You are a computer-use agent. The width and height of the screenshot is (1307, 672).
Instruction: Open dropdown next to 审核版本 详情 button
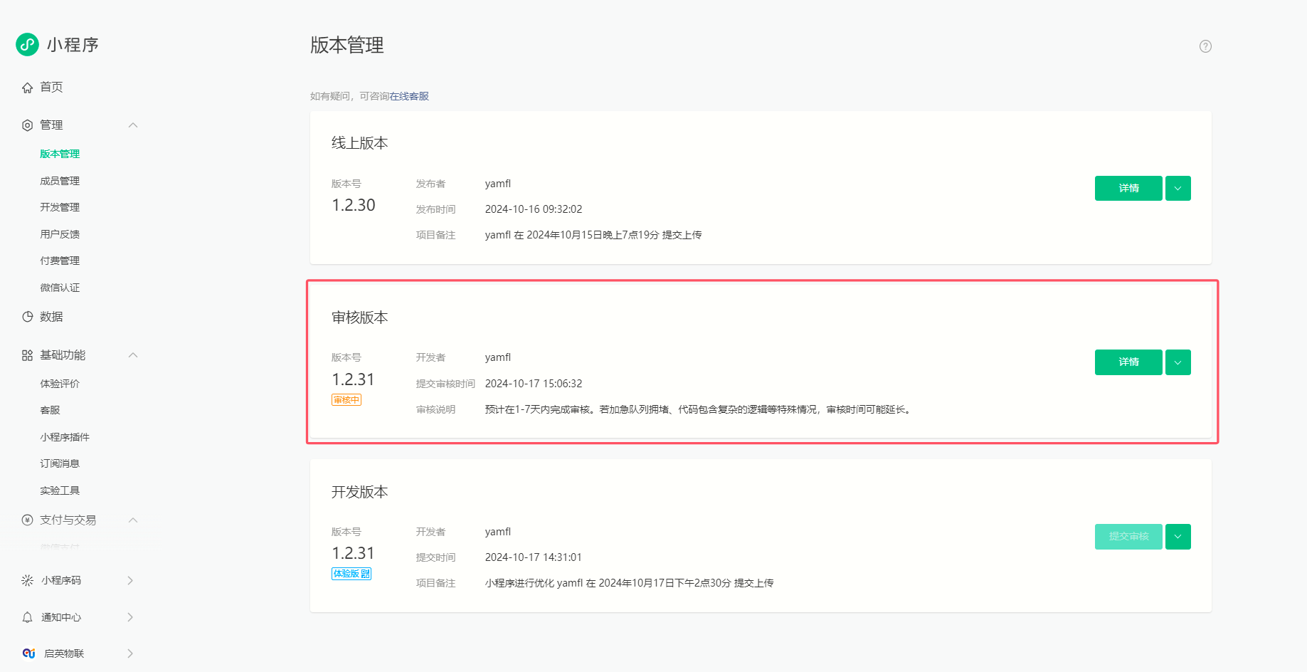tap(1178, 362)
